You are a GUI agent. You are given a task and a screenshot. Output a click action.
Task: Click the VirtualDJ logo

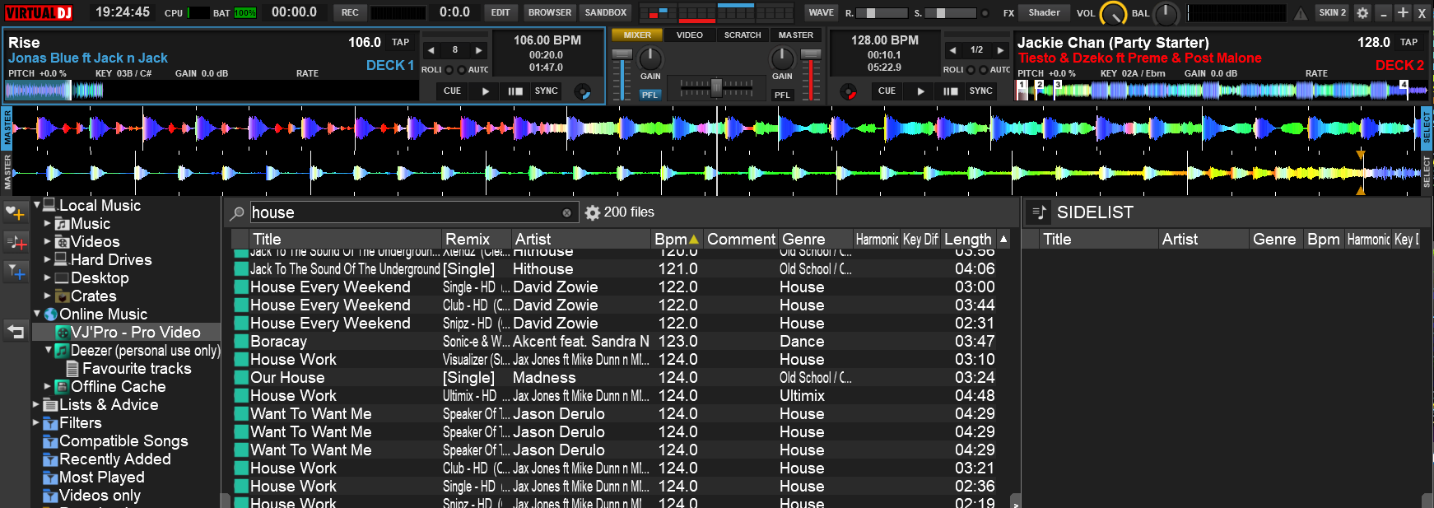(40, 12)
